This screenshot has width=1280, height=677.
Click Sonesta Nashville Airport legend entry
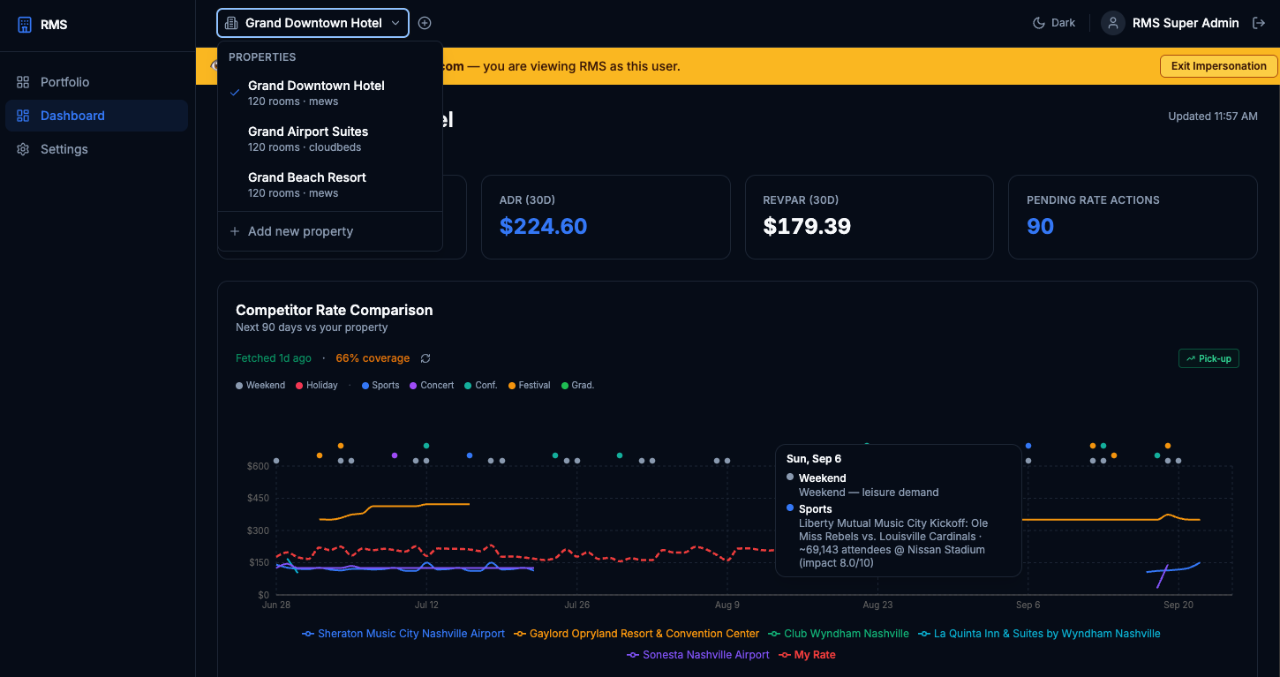(698, 655)
